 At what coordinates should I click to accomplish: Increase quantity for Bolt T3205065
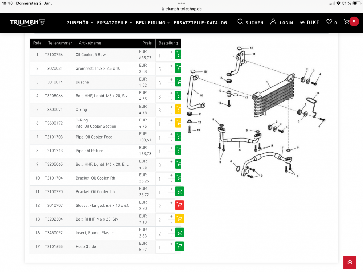(x=171, y=161)
